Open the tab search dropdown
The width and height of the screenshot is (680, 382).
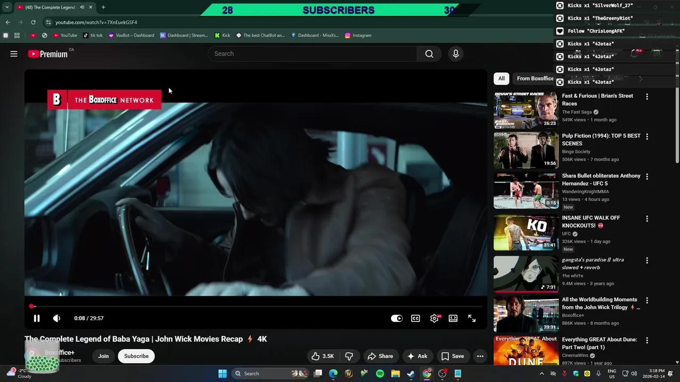(7, 7)
